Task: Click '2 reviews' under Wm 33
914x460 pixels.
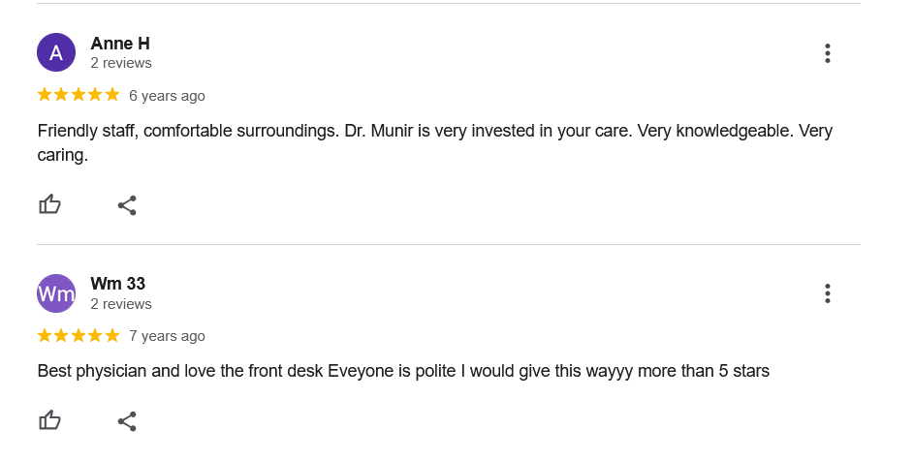Action: (121, 304)
